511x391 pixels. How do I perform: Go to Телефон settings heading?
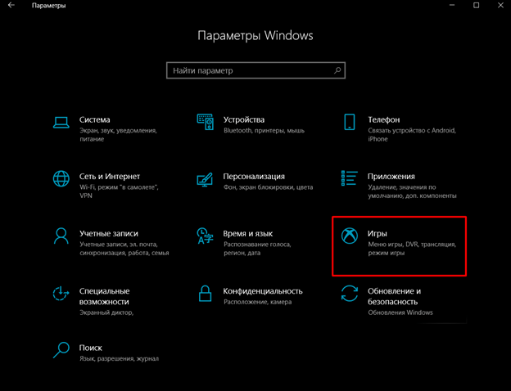click(383, 119)
